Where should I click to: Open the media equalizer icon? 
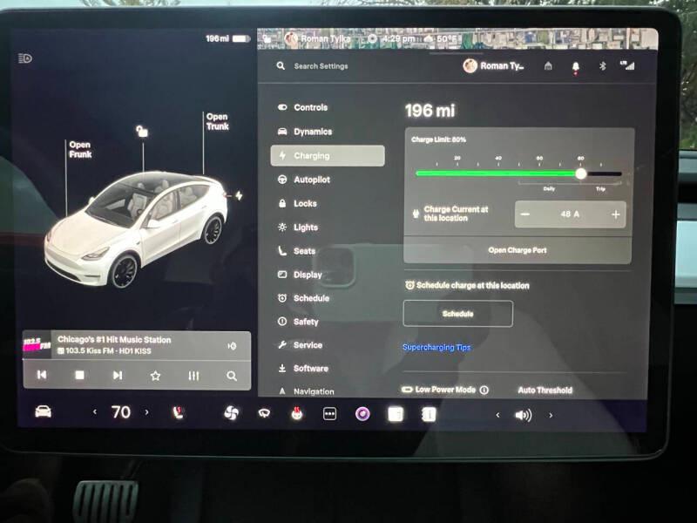193,375
